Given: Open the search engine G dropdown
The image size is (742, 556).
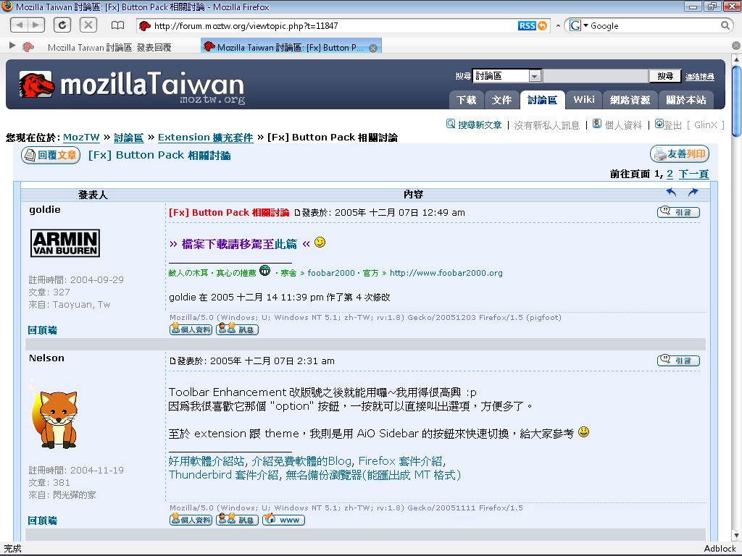Looking at the screenshot, I should click(x=579, y=25).
